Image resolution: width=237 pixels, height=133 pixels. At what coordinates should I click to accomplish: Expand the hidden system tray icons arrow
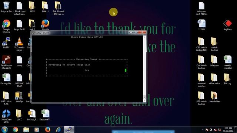tap(203, 130)
